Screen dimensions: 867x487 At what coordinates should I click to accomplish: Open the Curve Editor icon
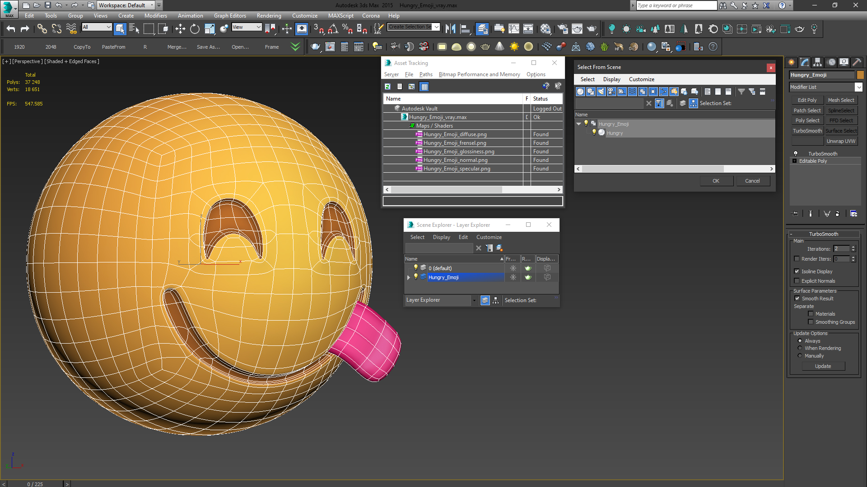514,29
